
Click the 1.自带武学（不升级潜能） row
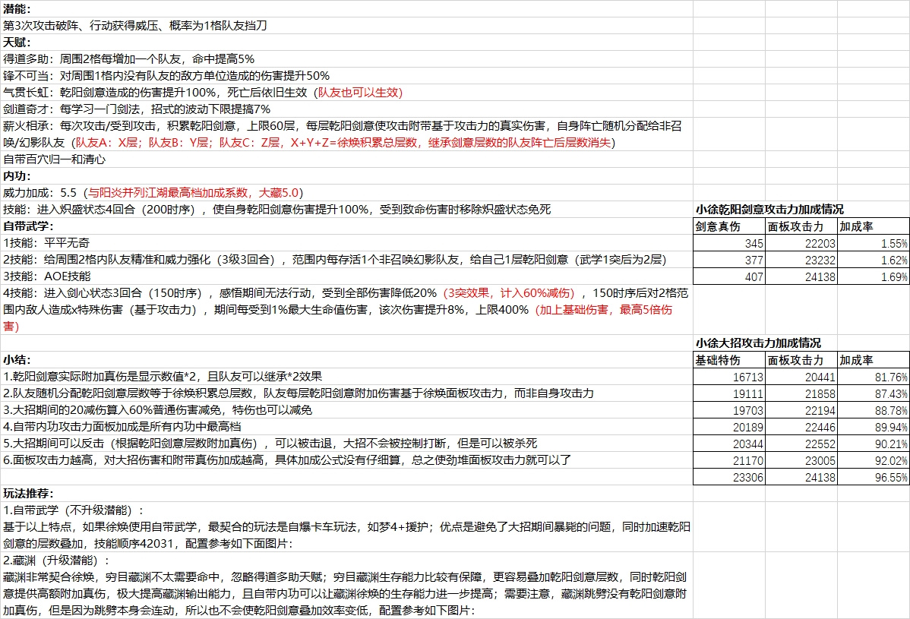click(x=346, y=510)
